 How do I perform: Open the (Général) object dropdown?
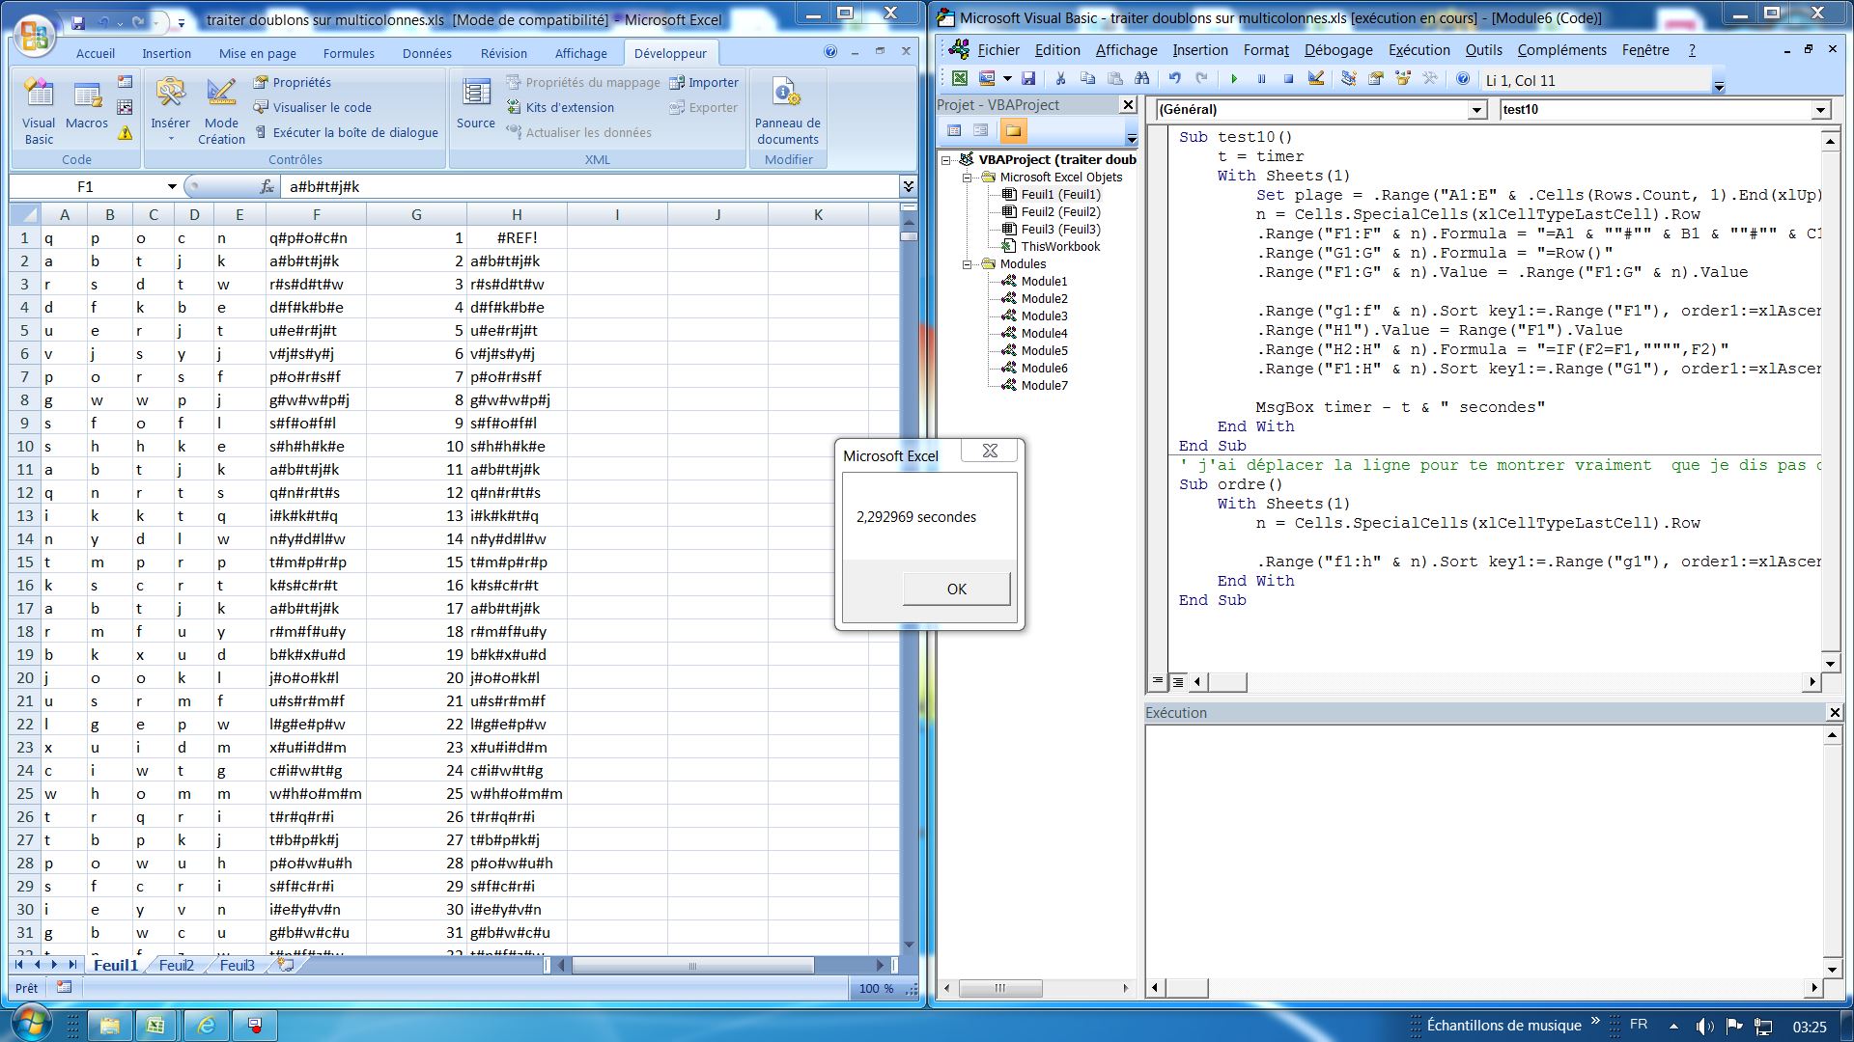[x=1476, y=110]
